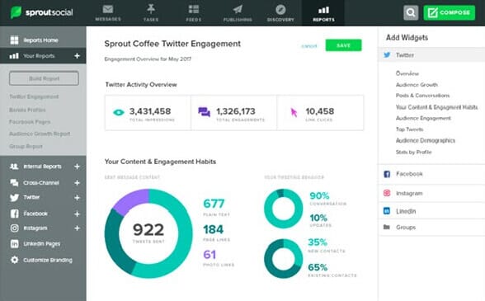Open the Reports bar chart icon

pos(323,10)
